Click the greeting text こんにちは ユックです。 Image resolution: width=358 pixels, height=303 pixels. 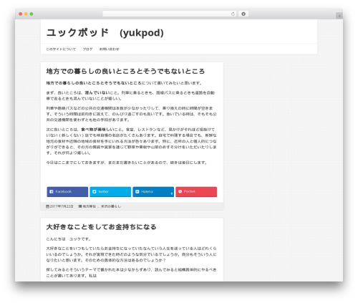tap(68, 239)
